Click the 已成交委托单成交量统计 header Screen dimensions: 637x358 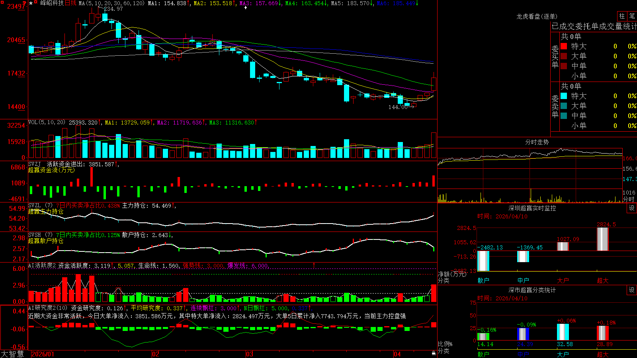[x=594, y=27]
